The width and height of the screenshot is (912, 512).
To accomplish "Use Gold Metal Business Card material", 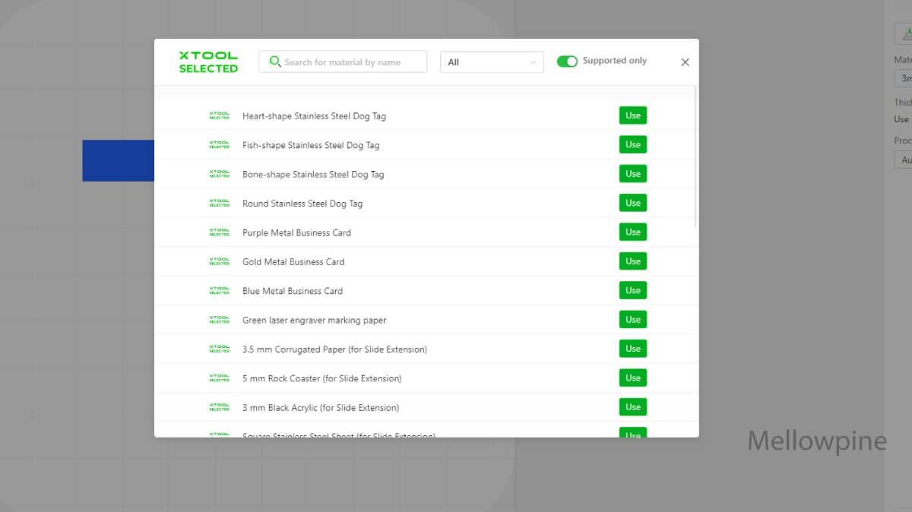I will tap(632, 261).
